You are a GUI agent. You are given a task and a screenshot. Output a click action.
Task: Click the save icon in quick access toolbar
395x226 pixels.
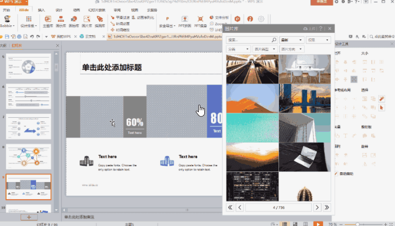pyautogui.click(x=7, y=36)
